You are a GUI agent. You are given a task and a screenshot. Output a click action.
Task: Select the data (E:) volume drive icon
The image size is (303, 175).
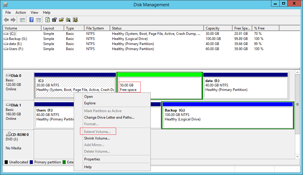pos(6,44)
